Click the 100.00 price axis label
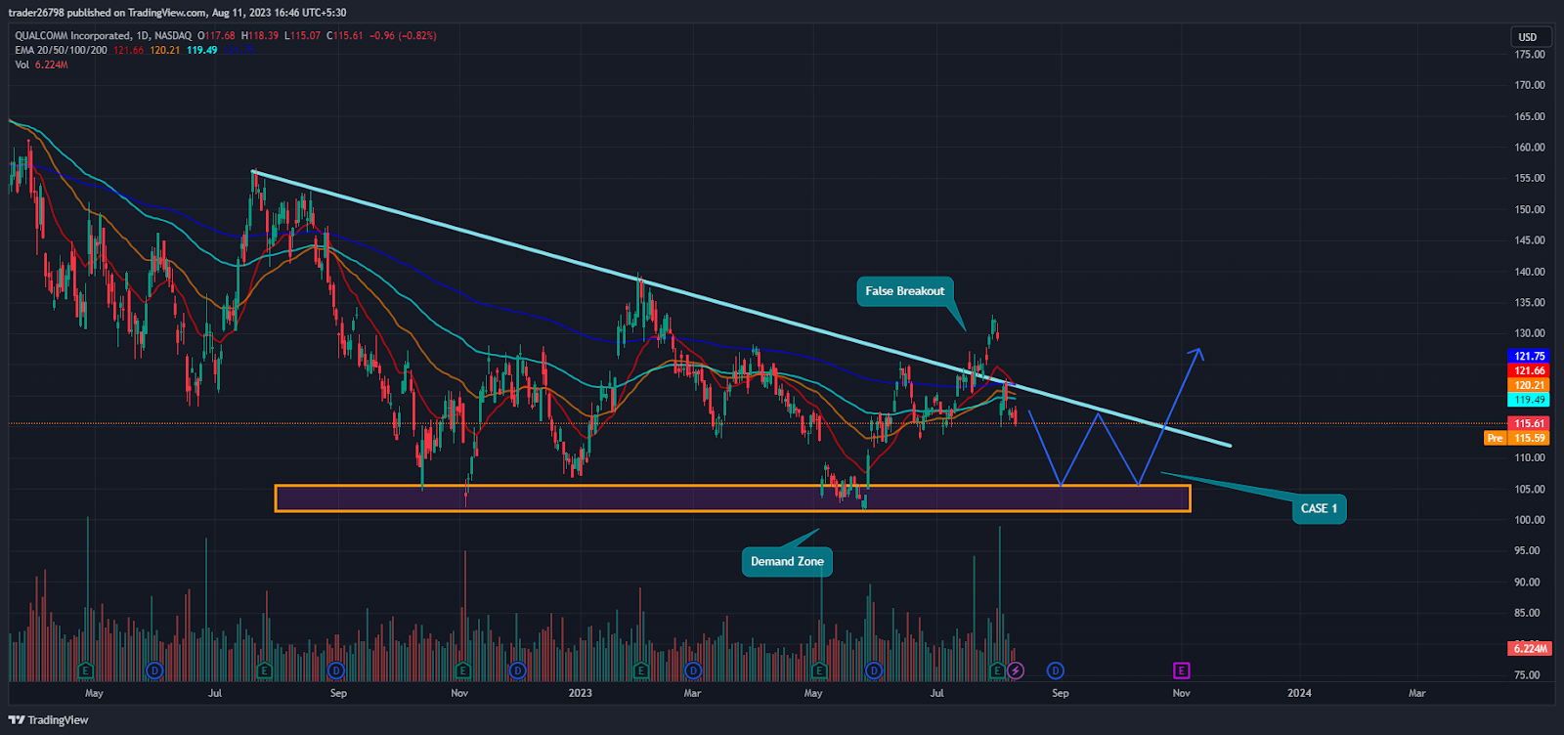This screenshot has width=1564, height=735. click(x=1530, y=520)
